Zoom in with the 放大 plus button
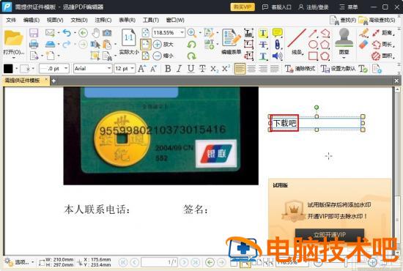This screenshot has width=403, height=271. [163, 44]
